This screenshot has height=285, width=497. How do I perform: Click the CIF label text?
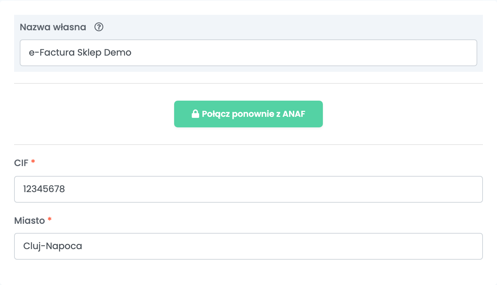(21, 163)
